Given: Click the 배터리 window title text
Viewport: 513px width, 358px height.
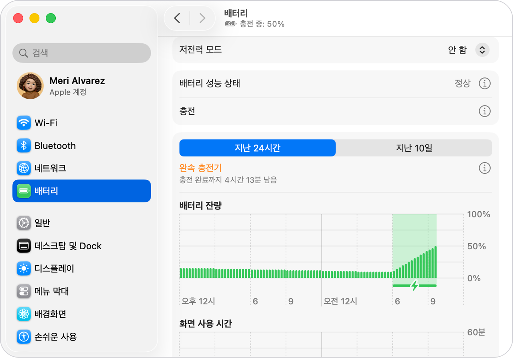Looking at the screenshot, I should pos(236,13).
